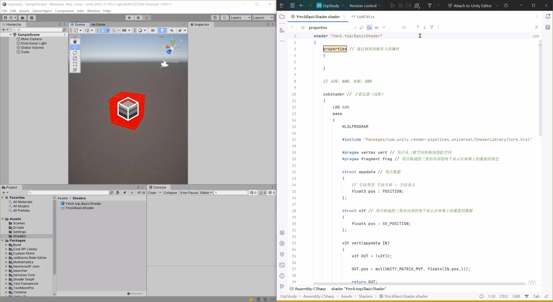
Task: Open the Editor dropdown in the Console
Action: (206, 193)
